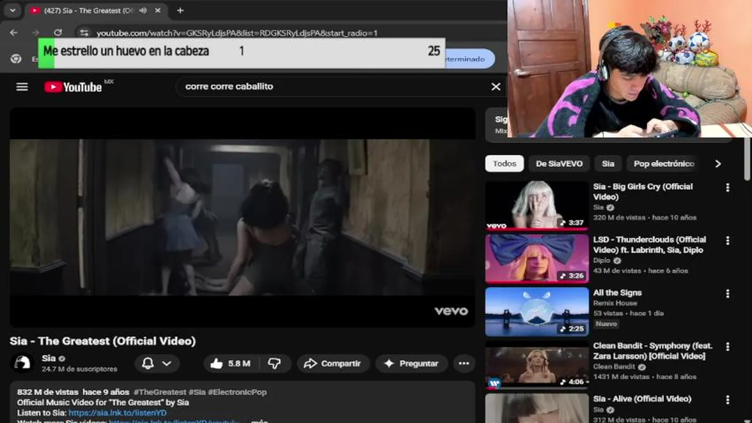The width and height of the screenshot is (752, 423).
Task: Click the Compartir share button
Action: click(x=333, y=364)
